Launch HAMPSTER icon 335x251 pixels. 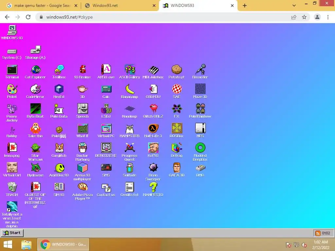[130, 131]
